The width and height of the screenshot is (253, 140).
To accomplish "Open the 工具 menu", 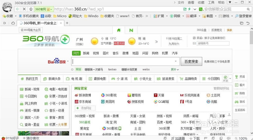I will point(211,3).
